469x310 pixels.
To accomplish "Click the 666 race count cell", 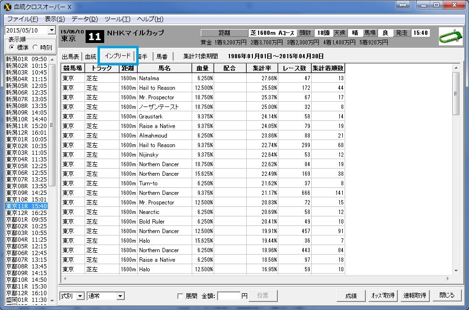I will [294, 193].
